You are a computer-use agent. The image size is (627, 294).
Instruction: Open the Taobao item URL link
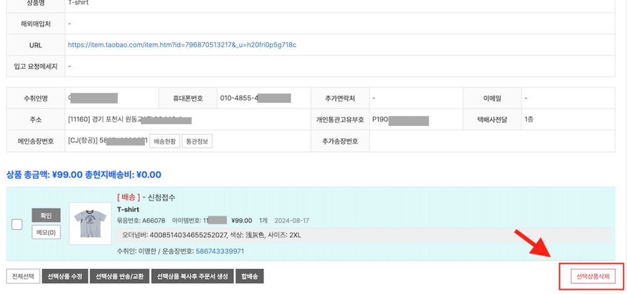(x=182, y=45)
